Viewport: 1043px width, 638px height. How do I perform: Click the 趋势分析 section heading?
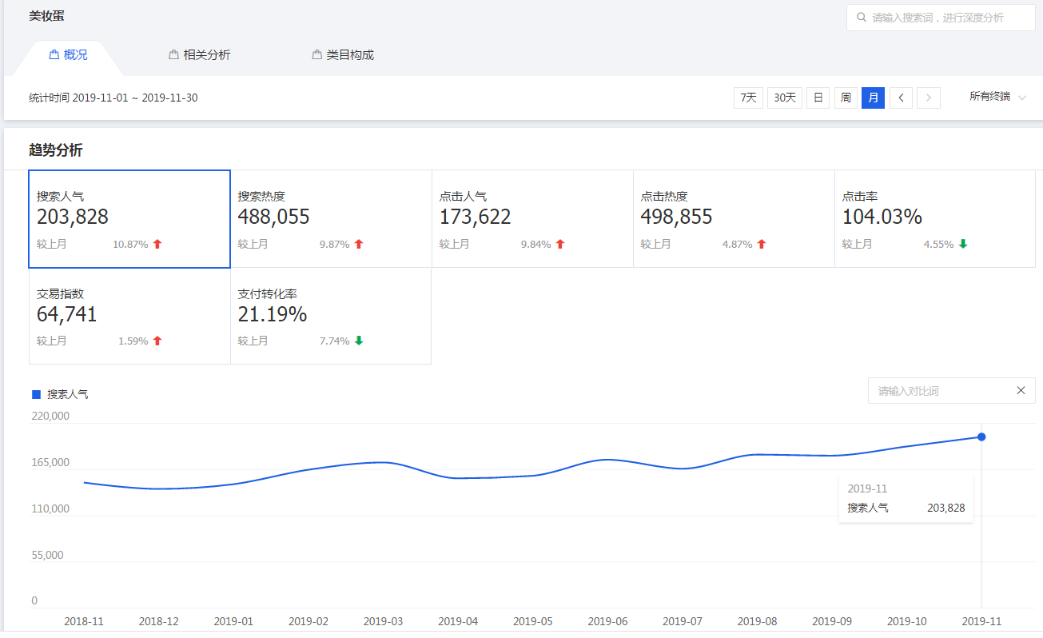tap(55, 150)
